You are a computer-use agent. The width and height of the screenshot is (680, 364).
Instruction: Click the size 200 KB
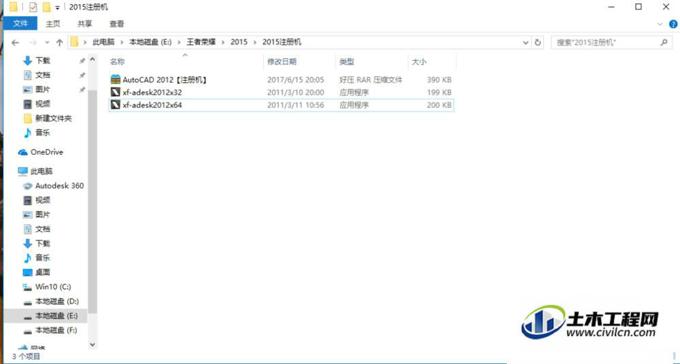[x=439, y=105]
